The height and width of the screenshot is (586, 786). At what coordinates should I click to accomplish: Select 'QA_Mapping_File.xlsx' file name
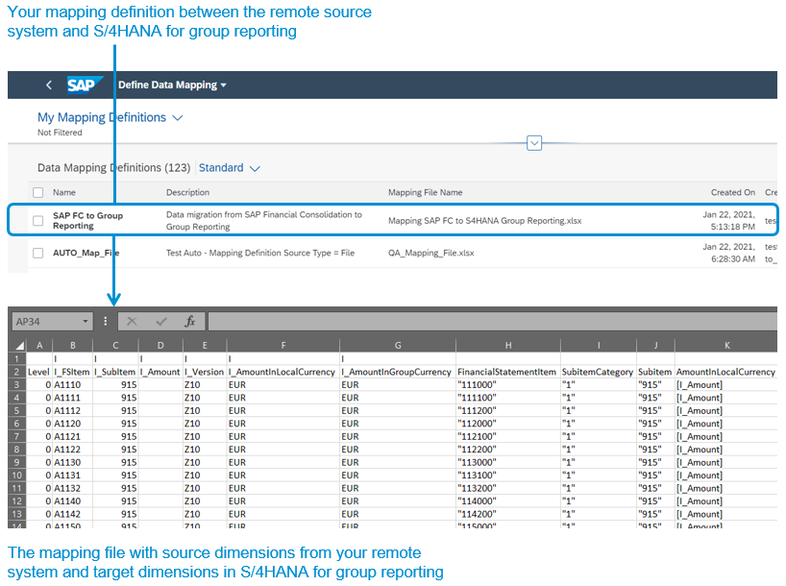(x=431, y=254)
